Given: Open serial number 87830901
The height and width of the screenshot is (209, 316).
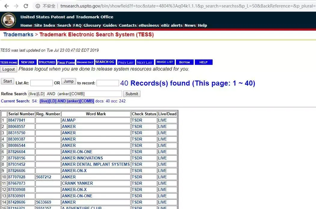Looking at the screenshot, I should (17, 196).
